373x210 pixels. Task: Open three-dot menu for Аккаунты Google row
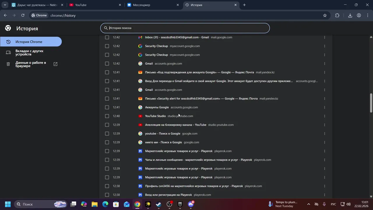point(324,107)
